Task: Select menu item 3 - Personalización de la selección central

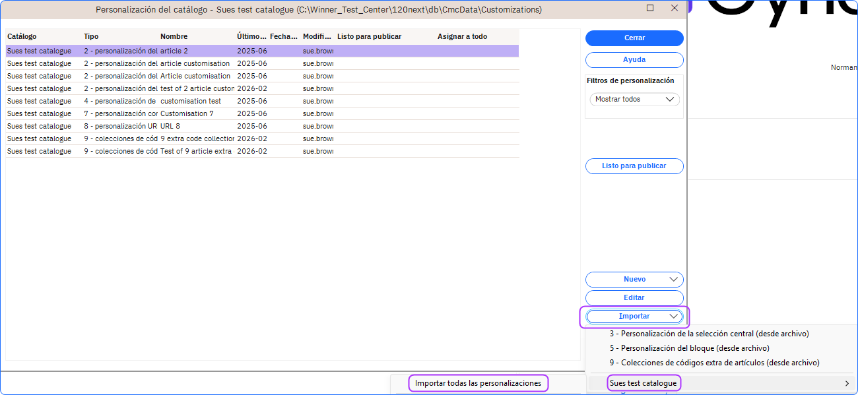Action: (709, 334)
